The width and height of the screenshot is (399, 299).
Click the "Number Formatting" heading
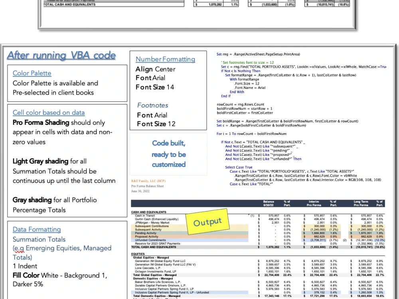(166, 59)
